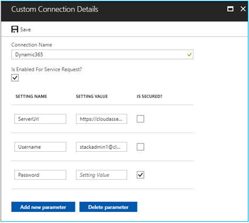Uncheck Is Secured box for Password

(140, 175)
